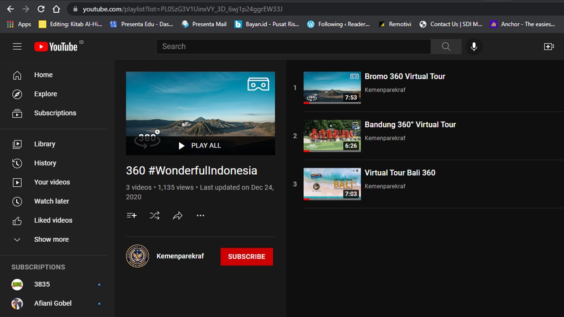The image size is (564, 317).
Task: Go to Subscriptions in sidebar
Action: click(55, 113)
